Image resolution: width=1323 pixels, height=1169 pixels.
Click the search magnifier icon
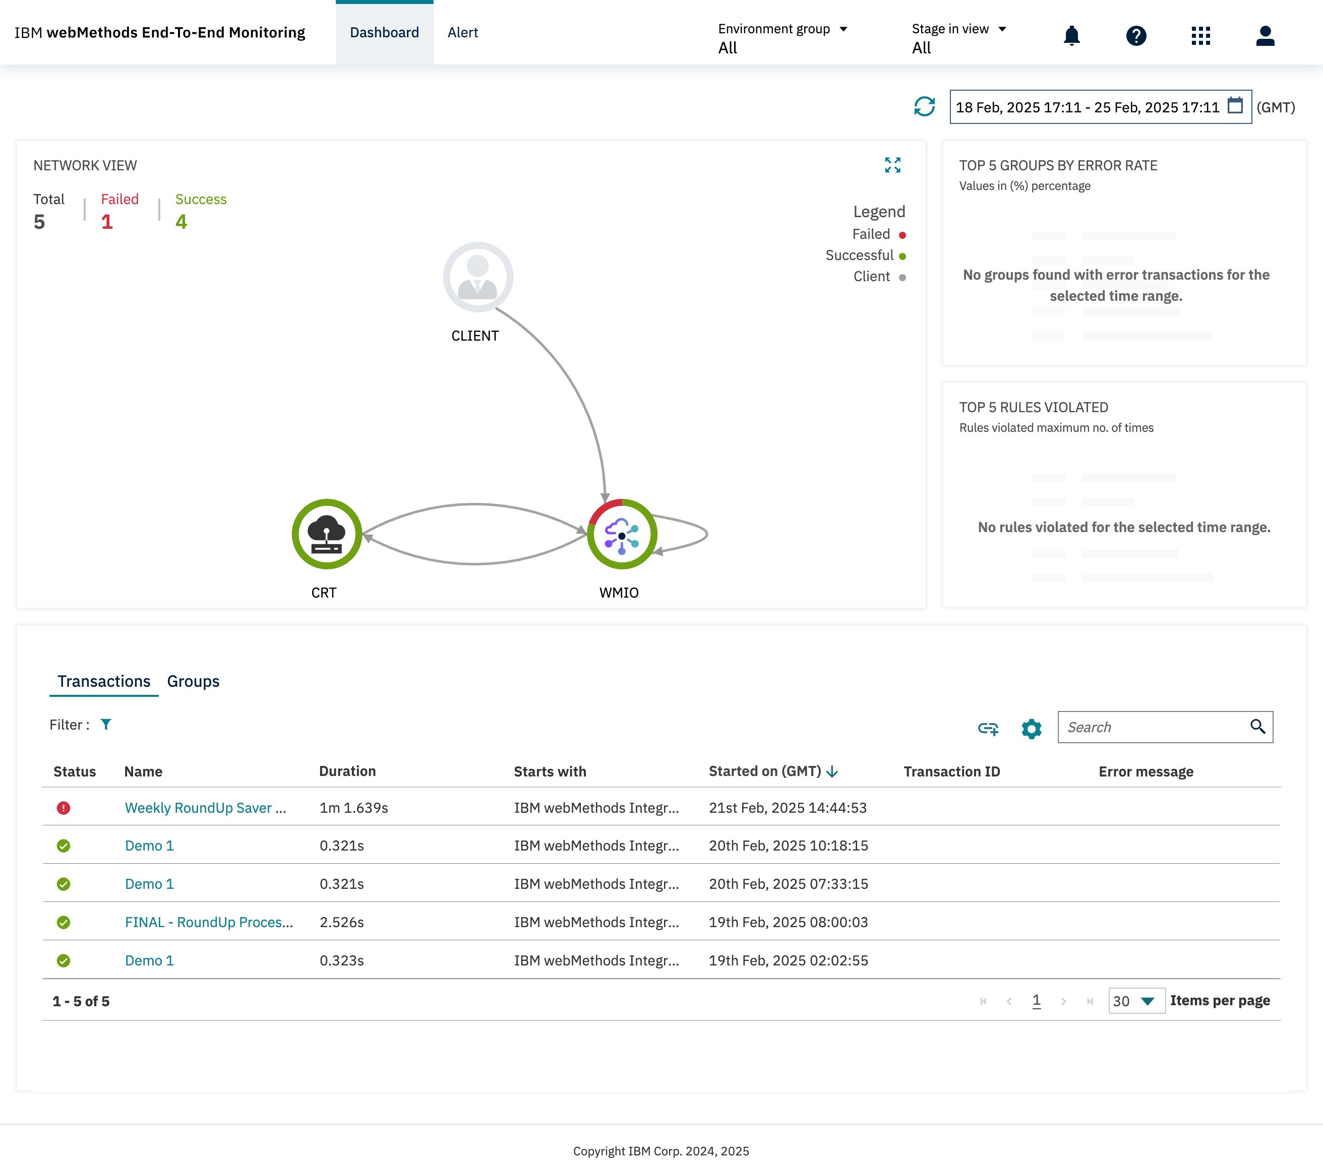point(1257,727)
